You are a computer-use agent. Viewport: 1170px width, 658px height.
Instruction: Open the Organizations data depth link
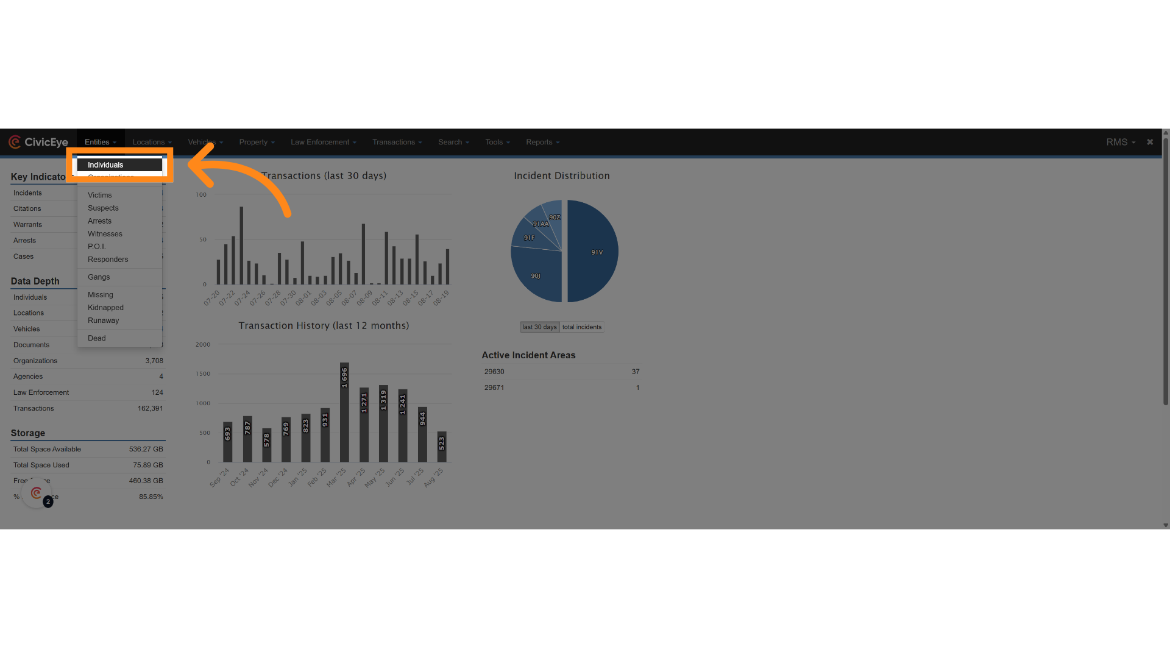tap(35, 361)
